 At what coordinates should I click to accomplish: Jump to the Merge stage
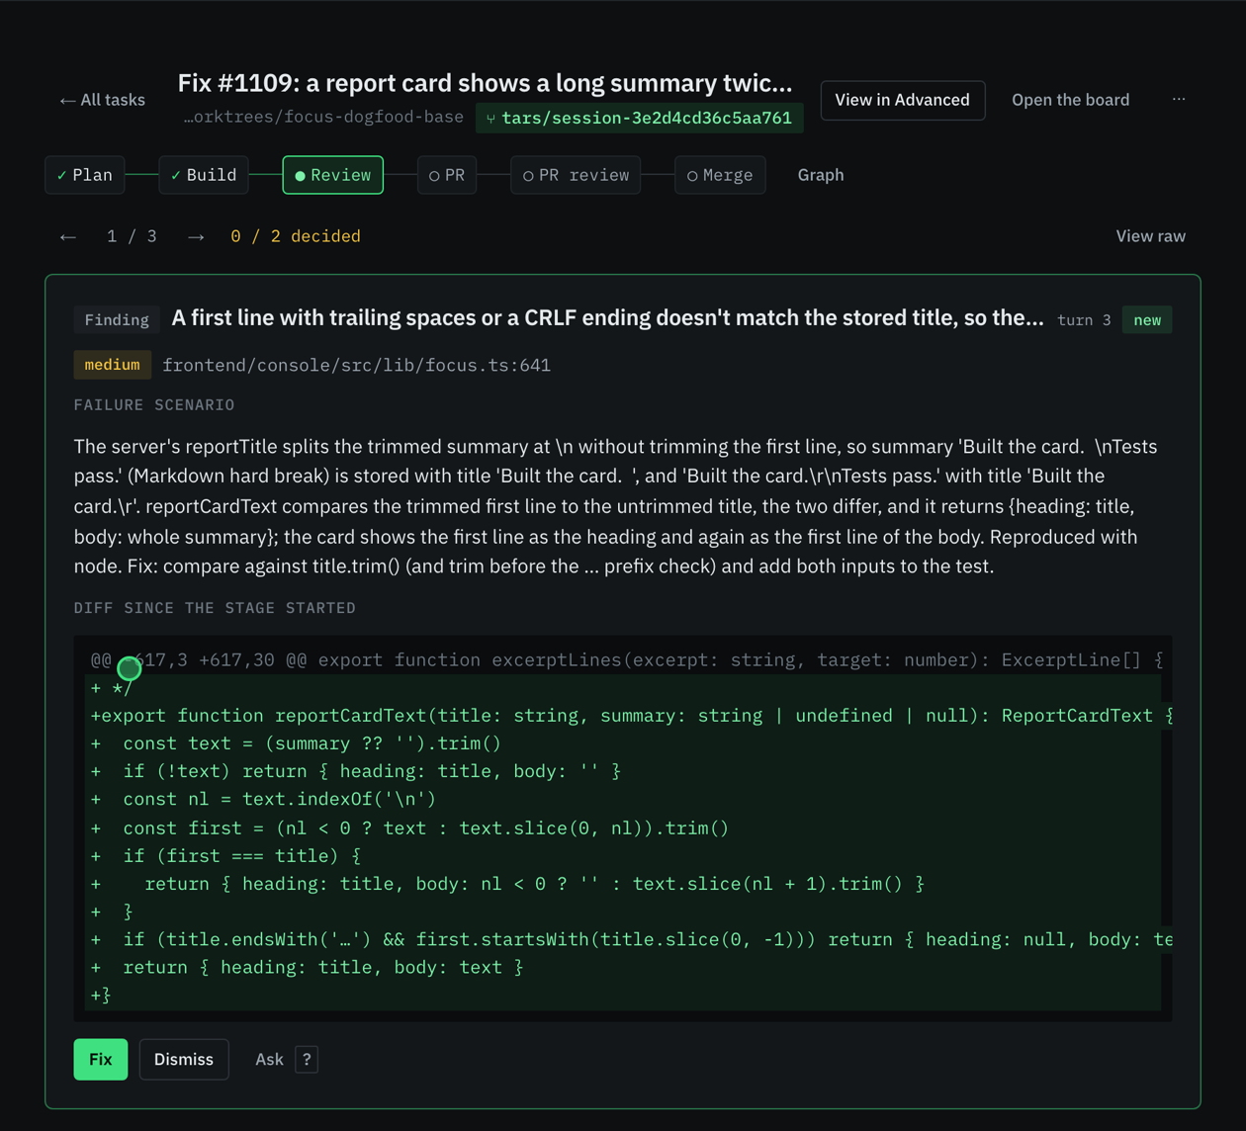point(720,175)
